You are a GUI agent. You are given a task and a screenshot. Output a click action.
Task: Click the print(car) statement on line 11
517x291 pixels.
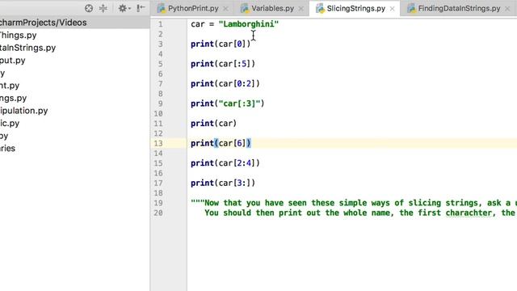click(x=213, y=124)
